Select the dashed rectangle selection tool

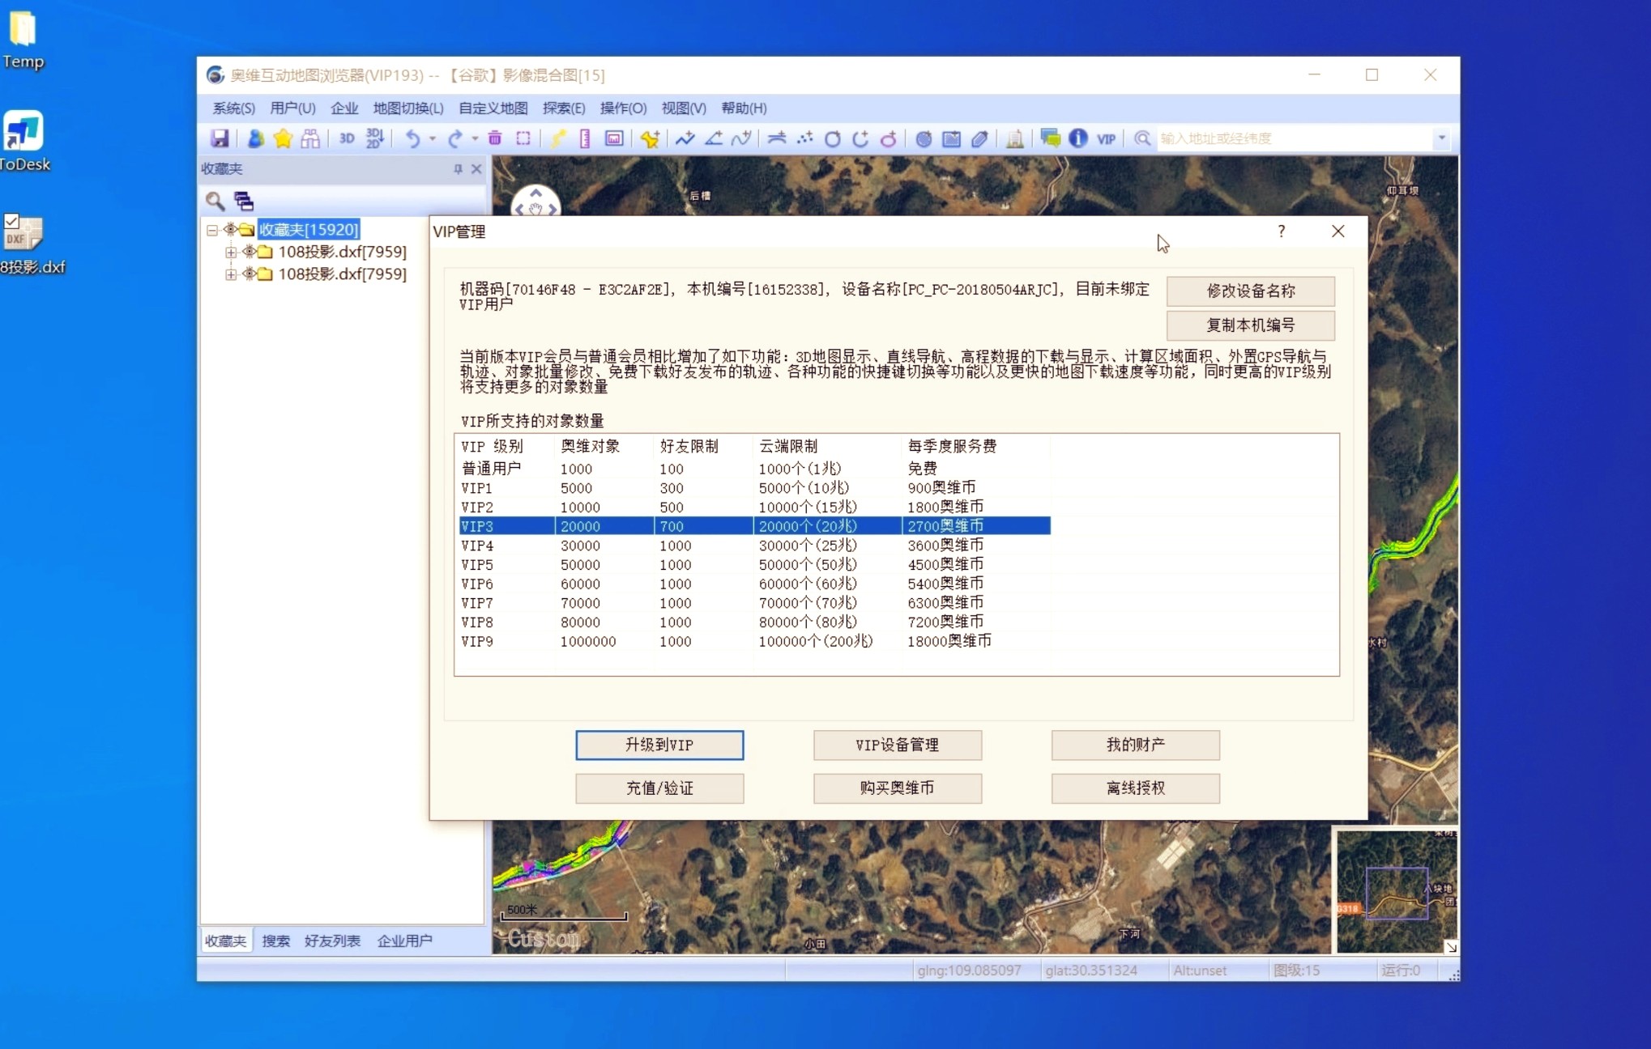point(523,138)
